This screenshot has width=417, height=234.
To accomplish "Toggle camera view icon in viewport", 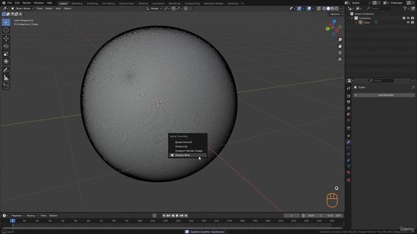I will pyautogui.click(x=340, y=53).
